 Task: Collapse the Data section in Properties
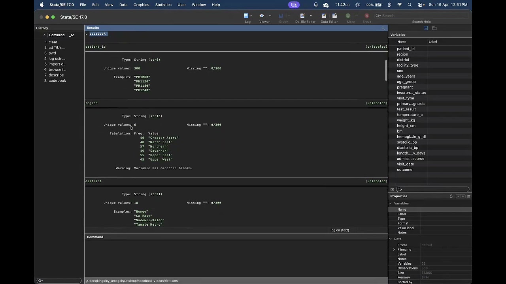[x=391, y=239]
